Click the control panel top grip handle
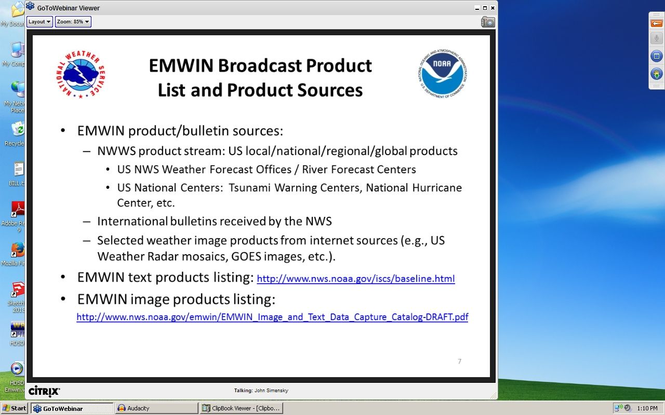 [656, 14]
